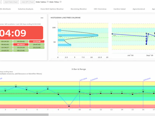
Task: Click the 10/9/2018 date marker label
Action: point(147,79)
